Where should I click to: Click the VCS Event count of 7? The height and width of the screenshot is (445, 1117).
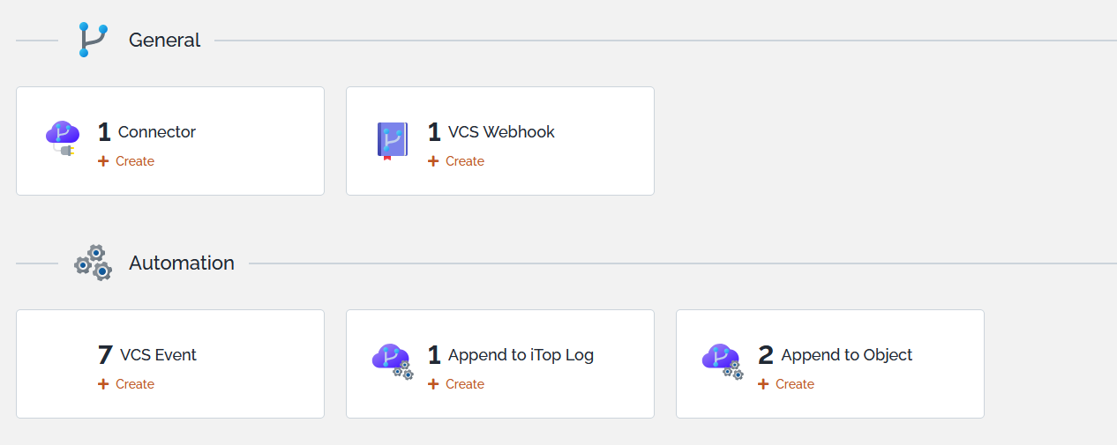coord(105,355)
